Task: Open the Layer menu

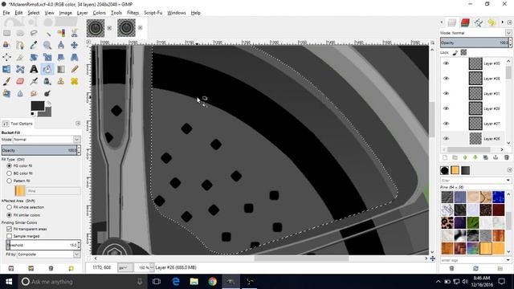Action: (82, 13)
